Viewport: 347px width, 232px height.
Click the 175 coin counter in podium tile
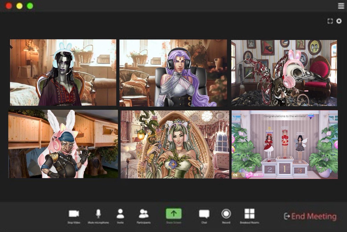click(x=239, y=175)
